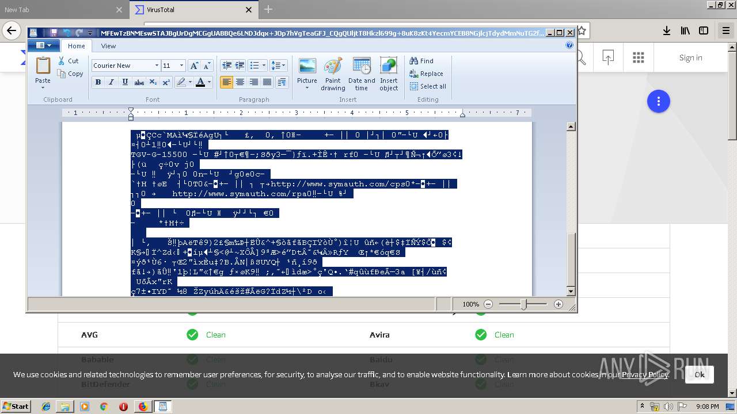This screenshot has width=737, height=414.
Task: Redo from quick access toolbar
Action: tap(79, 33)
